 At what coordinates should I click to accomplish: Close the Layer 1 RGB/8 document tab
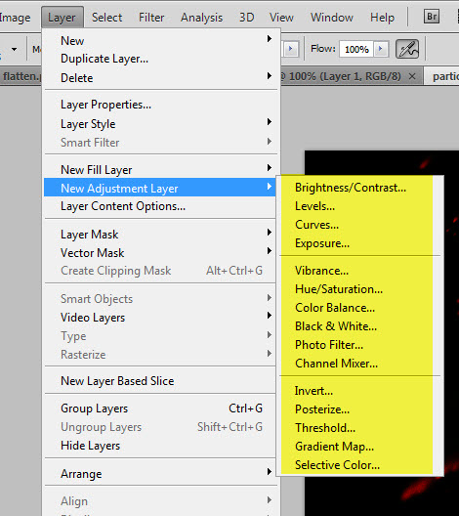[412, 76]
